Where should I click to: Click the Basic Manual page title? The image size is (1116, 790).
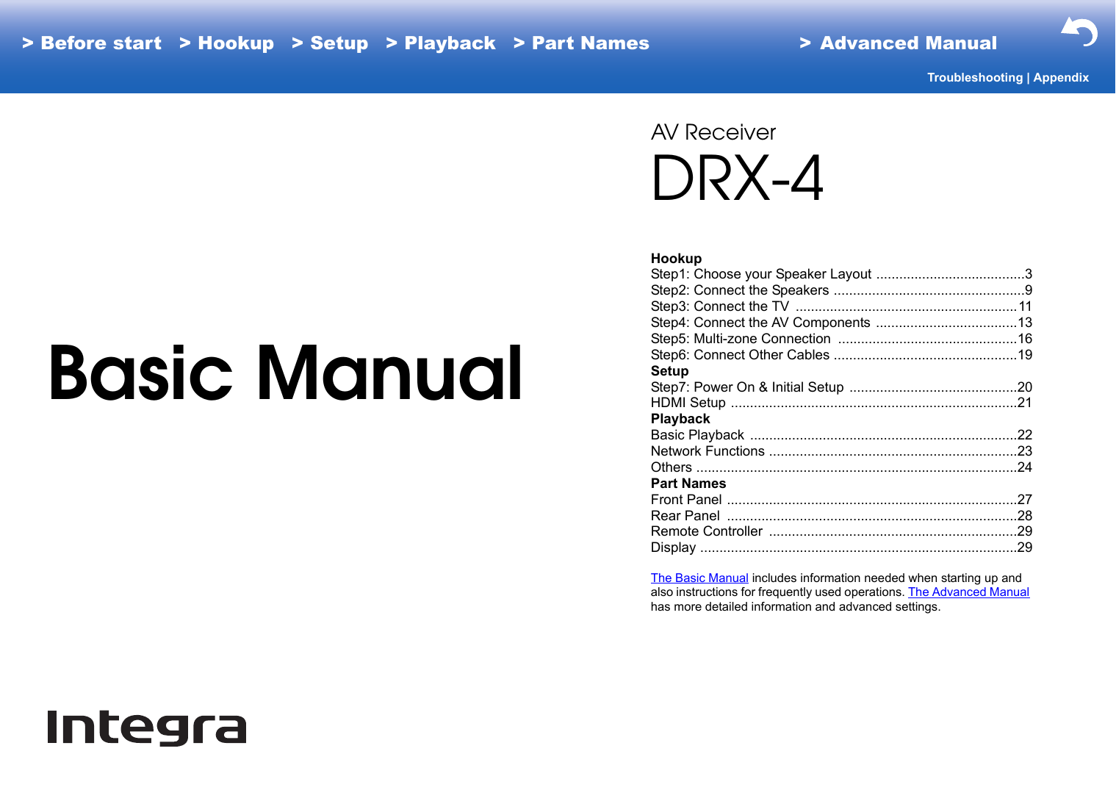point(286,373)
